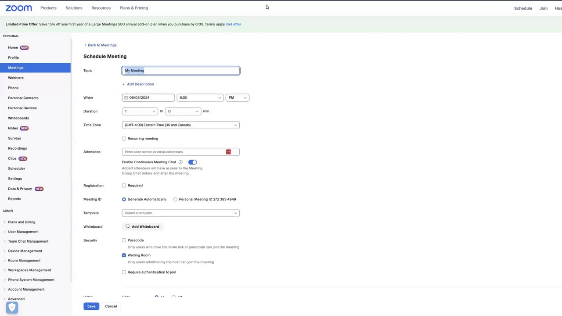Click the red contacts icon in Attendees field
Screen dimensions: 562x316
pos(228,152)
